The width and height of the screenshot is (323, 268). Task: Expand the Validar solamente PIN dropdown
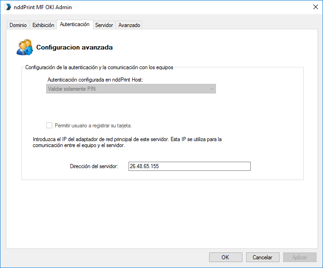(131, 89)
